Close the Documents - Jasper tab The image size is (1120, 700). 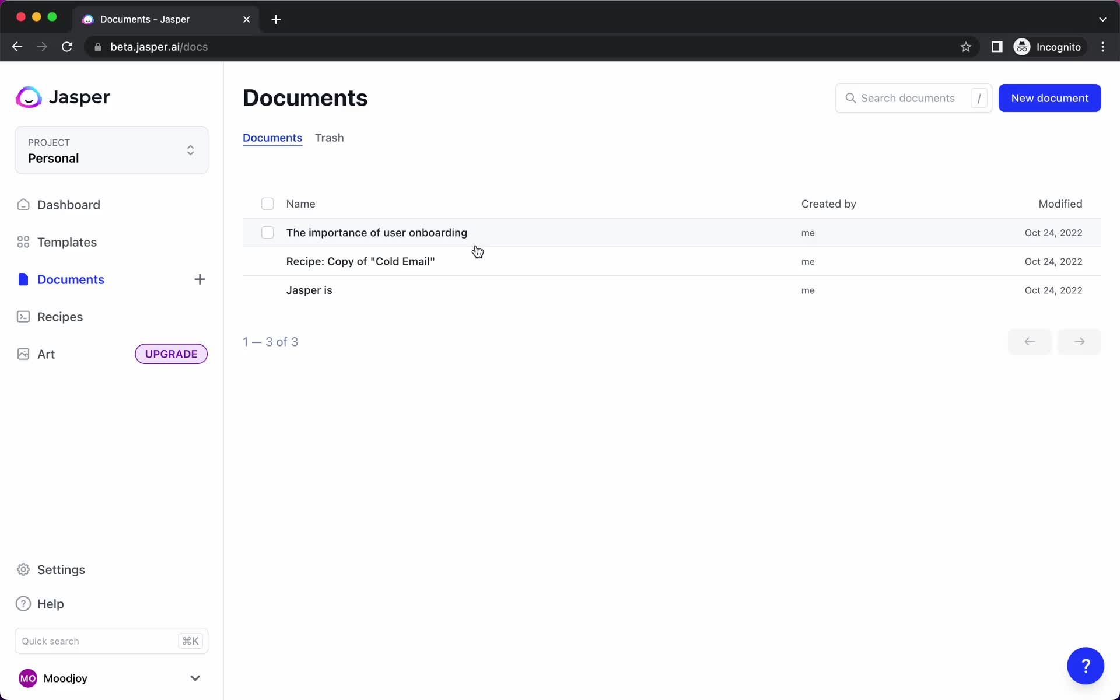(x=246, y=19)
